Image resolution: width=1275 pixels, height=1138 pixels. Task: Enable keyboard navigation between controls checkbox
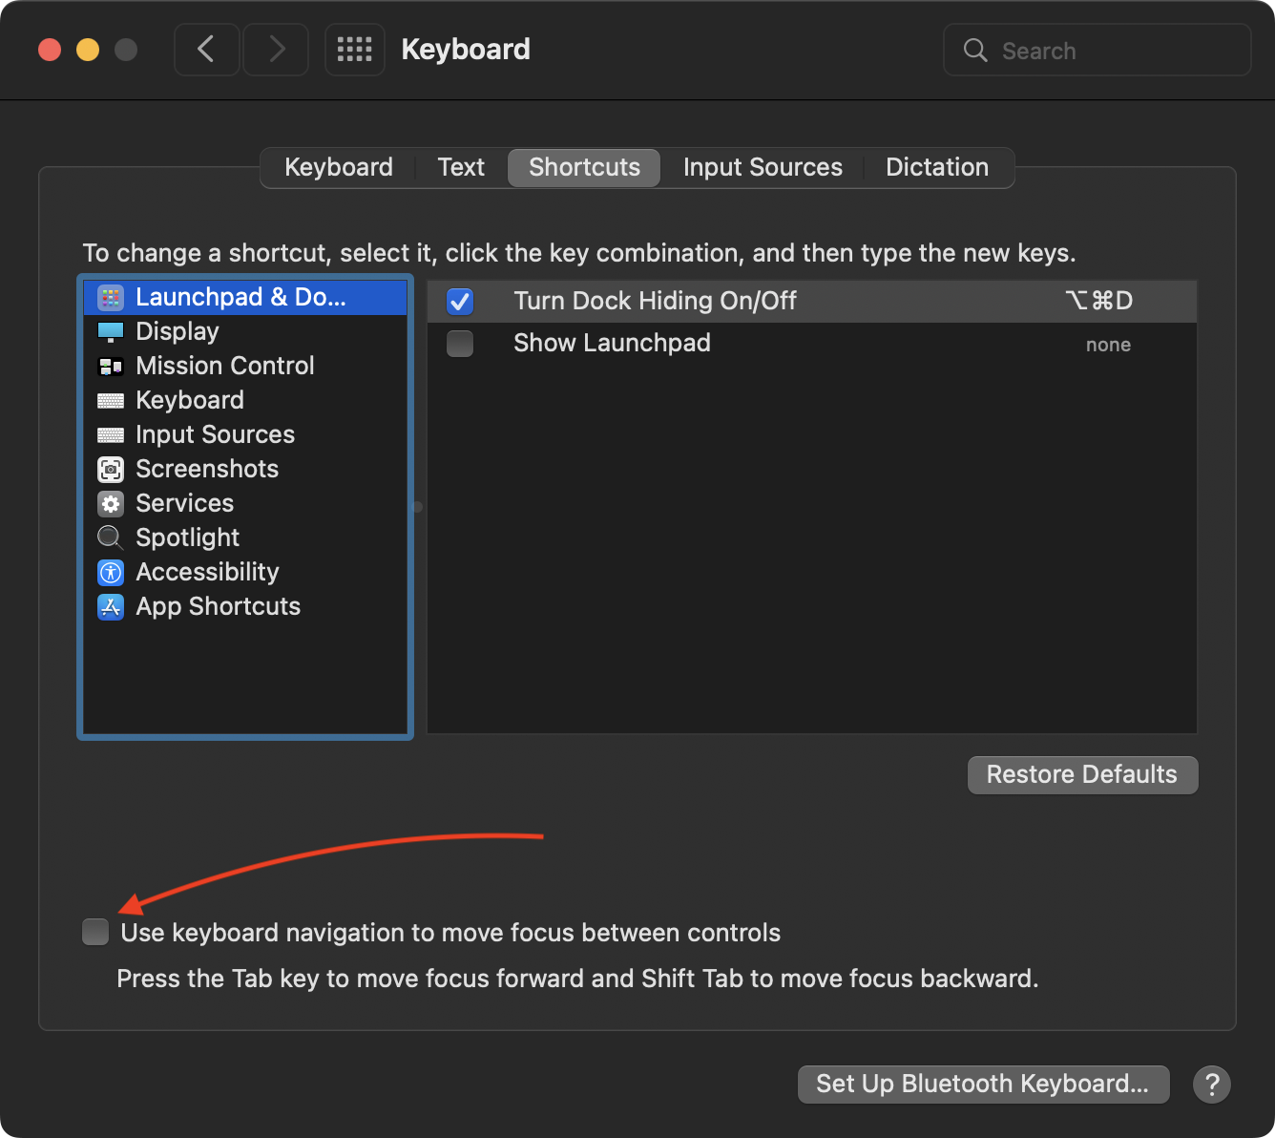(x=95, y=932)
